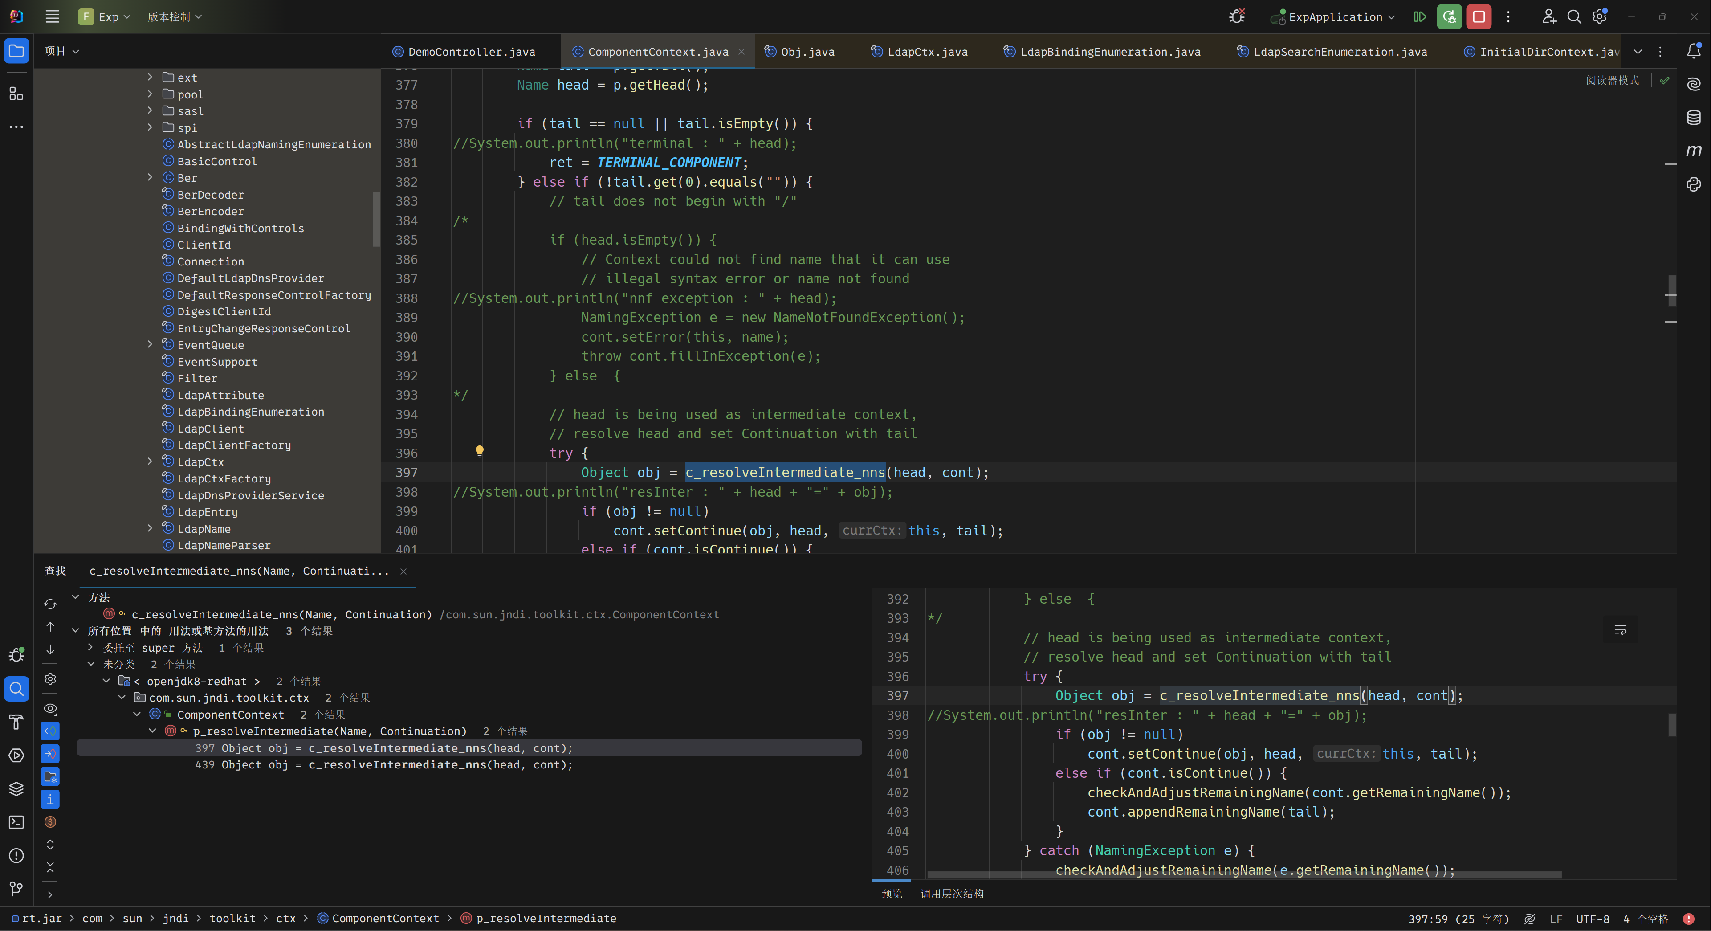This screenshot has width=1711, height=931.
Task: Toggle write access usages filter
Action: tap(50, 754)
